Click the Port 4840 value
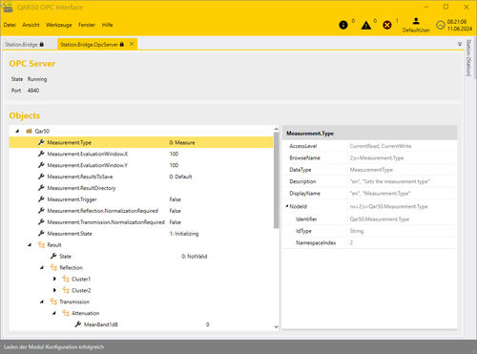This screenshot has height=354, width=477. (33, 91)
